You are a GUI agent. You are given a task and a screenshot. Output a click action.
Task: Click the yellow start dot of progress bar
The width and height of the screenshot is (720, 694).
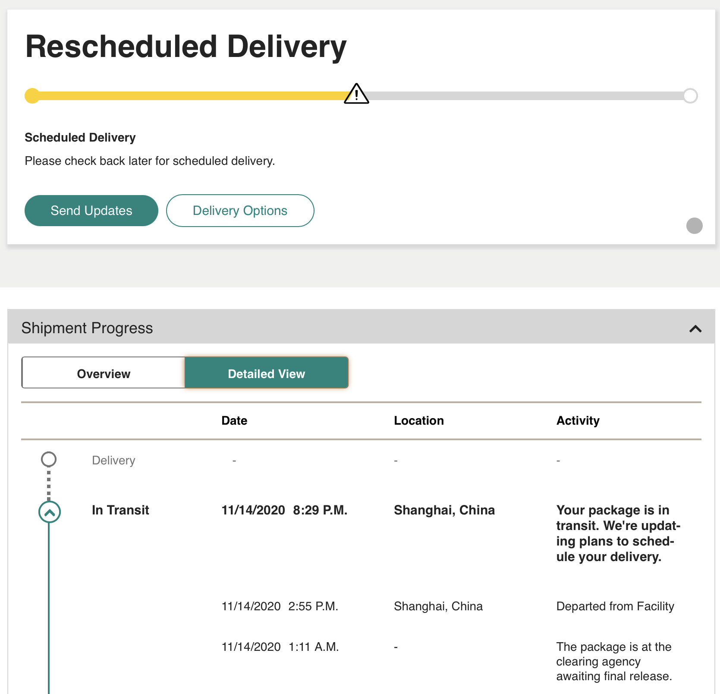32,96
